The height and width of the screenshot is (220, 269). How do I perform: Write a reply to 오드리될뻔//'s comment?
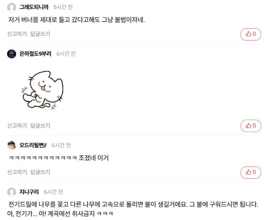tap(40, 172)
